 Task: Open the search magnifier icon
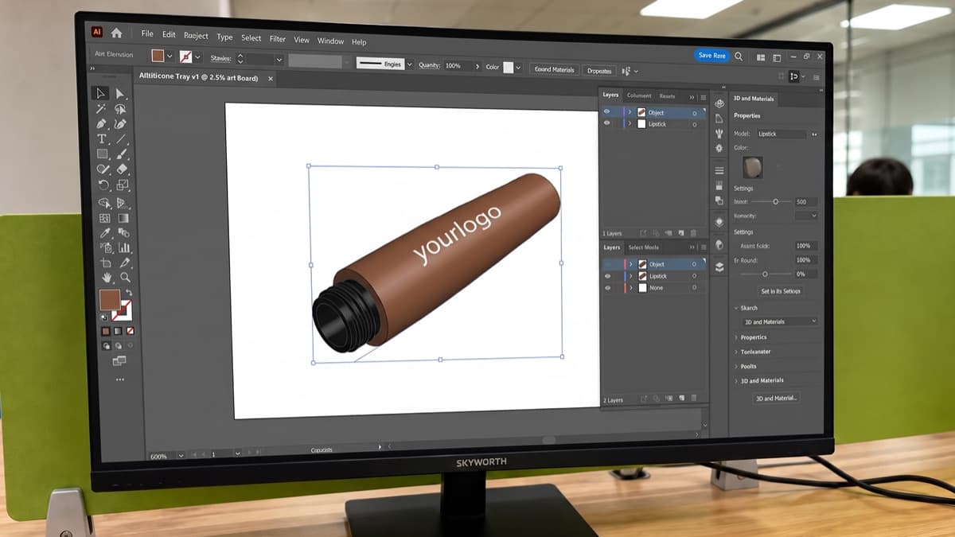(x=739, y=56)
